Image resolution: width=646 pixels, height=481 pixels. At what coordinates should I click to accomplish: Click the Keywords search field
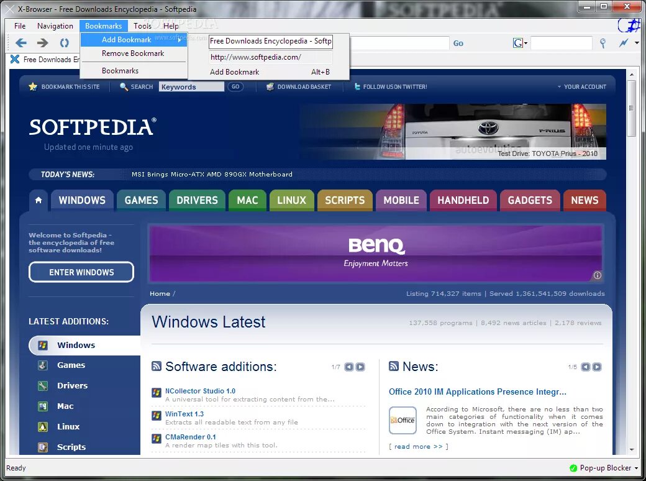pos(191,87)
